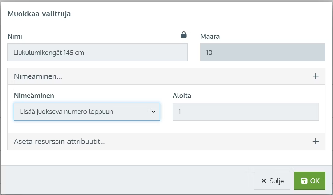Click the Määrä field label
Viewport: 333px width, 195px height.
click(210, 36)
